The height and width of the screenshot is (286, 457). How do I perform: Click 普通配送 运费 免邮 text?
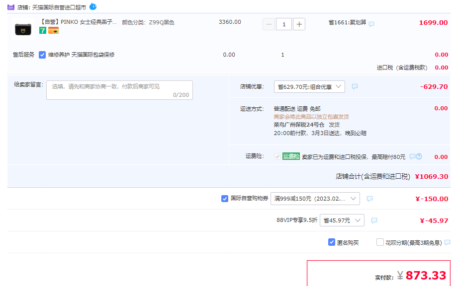pos(297,109)
